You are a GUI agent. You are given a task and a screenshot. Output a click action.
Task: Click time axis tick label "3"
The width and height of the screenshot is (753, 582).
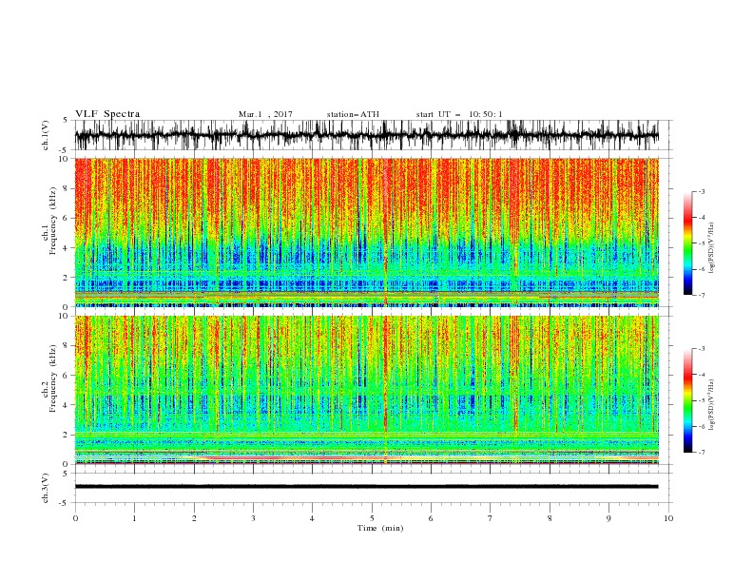(253, 518)
